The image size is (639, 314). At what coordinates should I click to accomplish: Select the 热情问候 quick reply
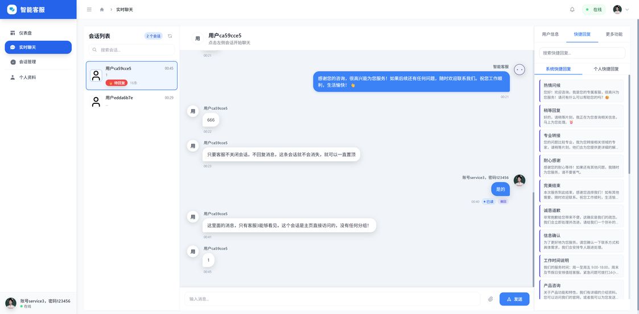point(580,91)
